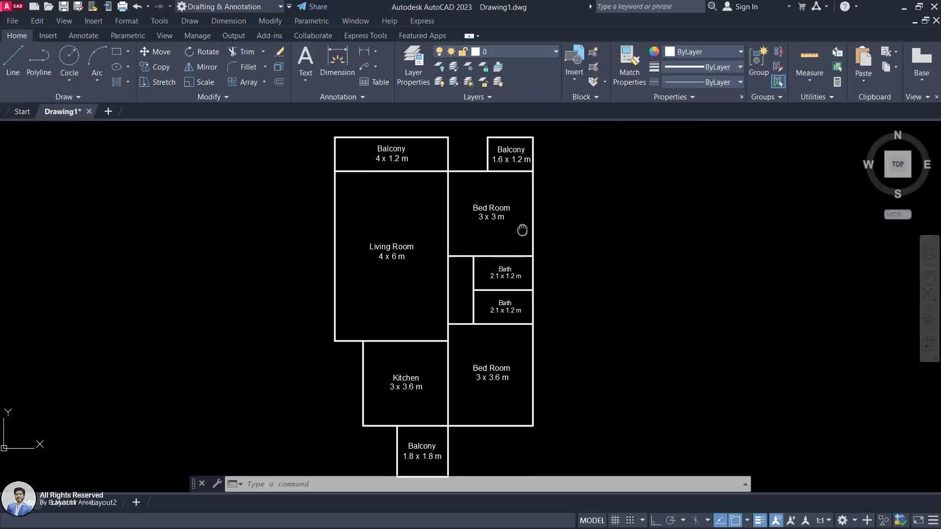
Task: Click the Trim tool
Action: pyautogui.click(x=241, y=51)
